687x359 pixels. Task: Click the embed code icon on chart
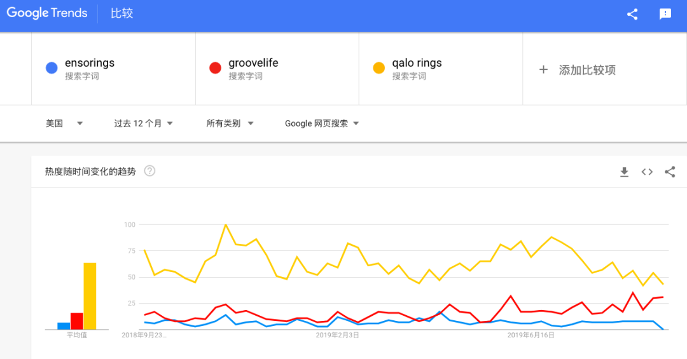[x=647, y=172]
